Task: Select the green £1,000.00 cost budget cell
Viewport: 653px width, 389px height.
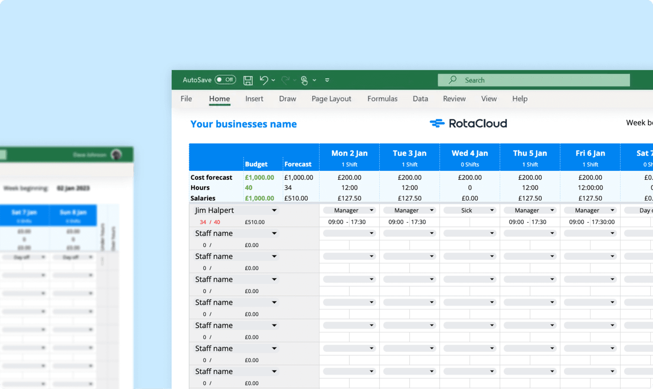Action: [259, 177]
